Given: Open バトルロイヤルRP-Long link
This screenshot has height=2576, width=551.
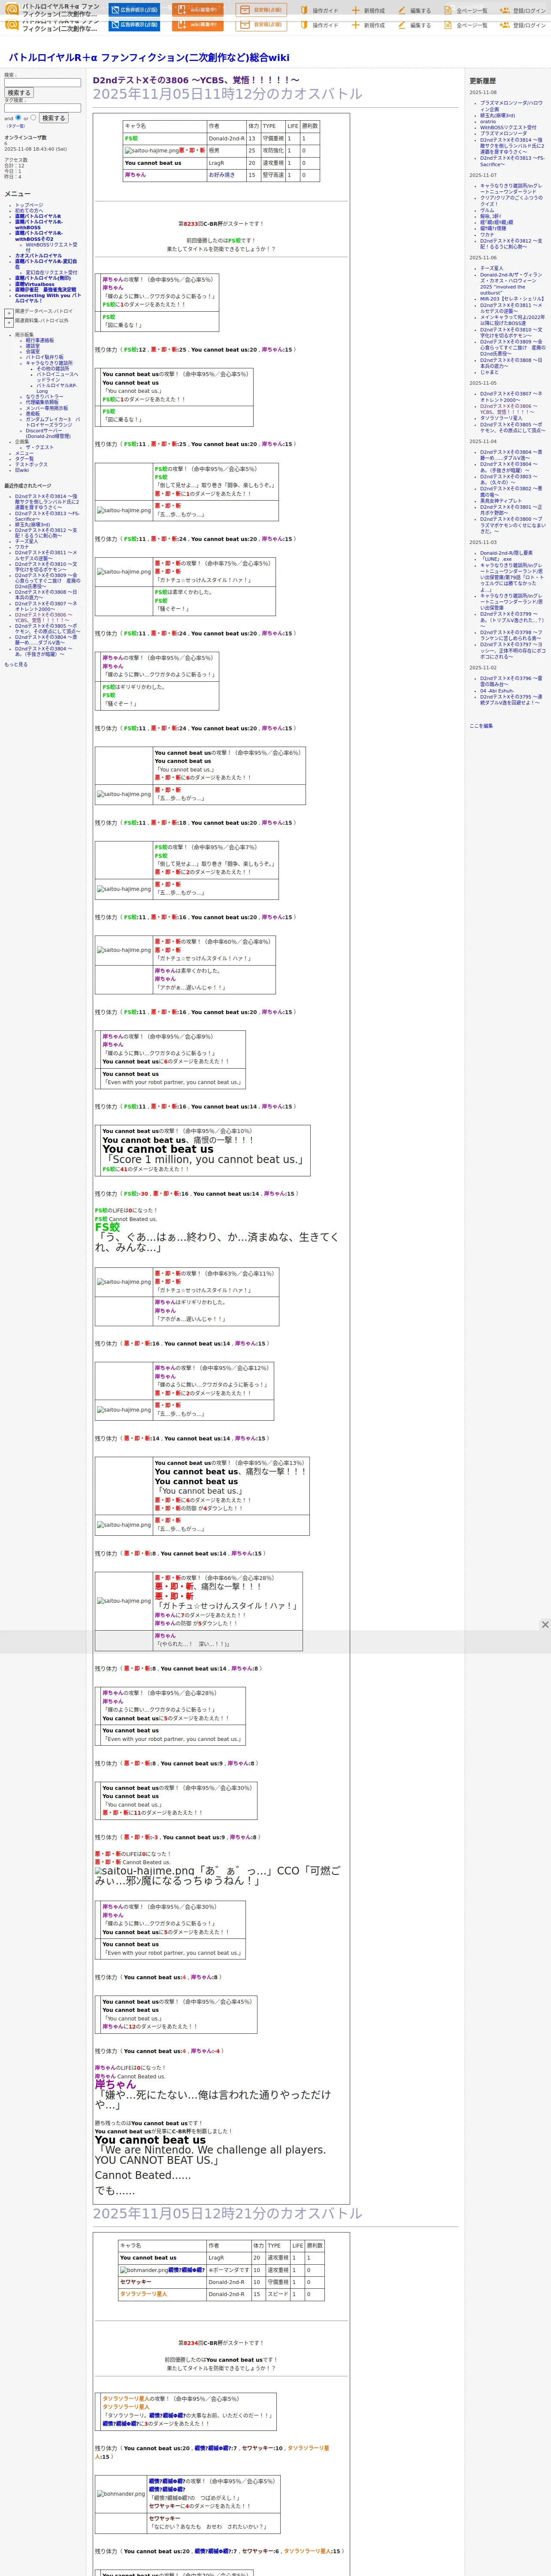Looking at the screenshot, I should pyautogui.click(x=57, y=388).
